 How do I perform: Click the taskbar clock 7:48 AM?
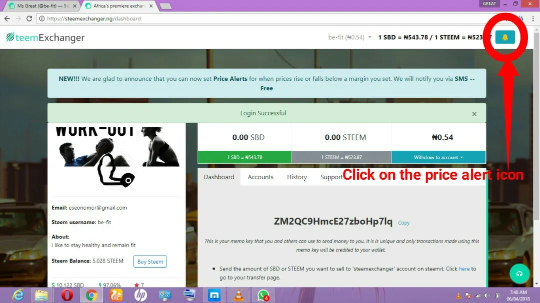pos(518,293)
